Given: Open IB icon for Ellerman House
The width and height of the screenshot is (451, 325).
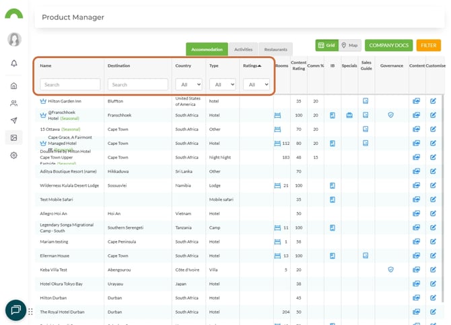Looking at the screenshot, I should coord(333,256).
